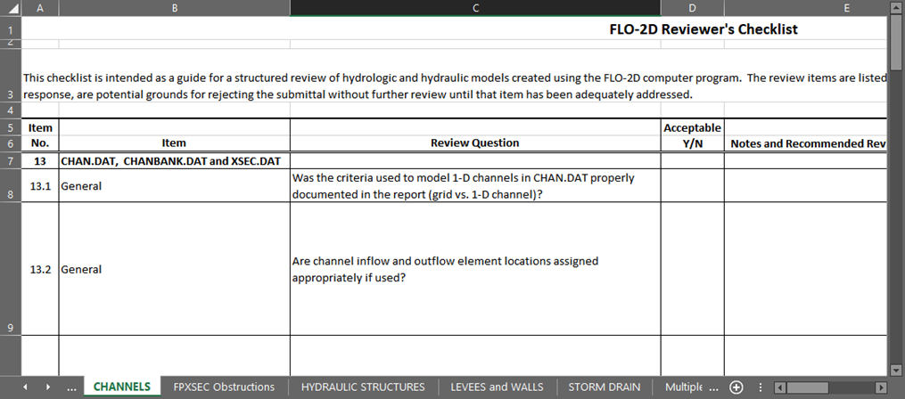Select the row 8 header
The width and height of the screenshot is (905, 399).
(x=10, y=188)
